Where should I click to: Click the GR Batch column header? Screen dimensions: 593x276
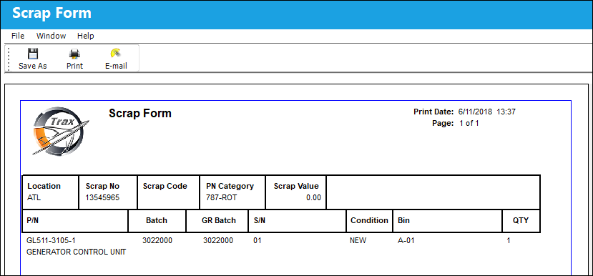click(x=219, y=220)
